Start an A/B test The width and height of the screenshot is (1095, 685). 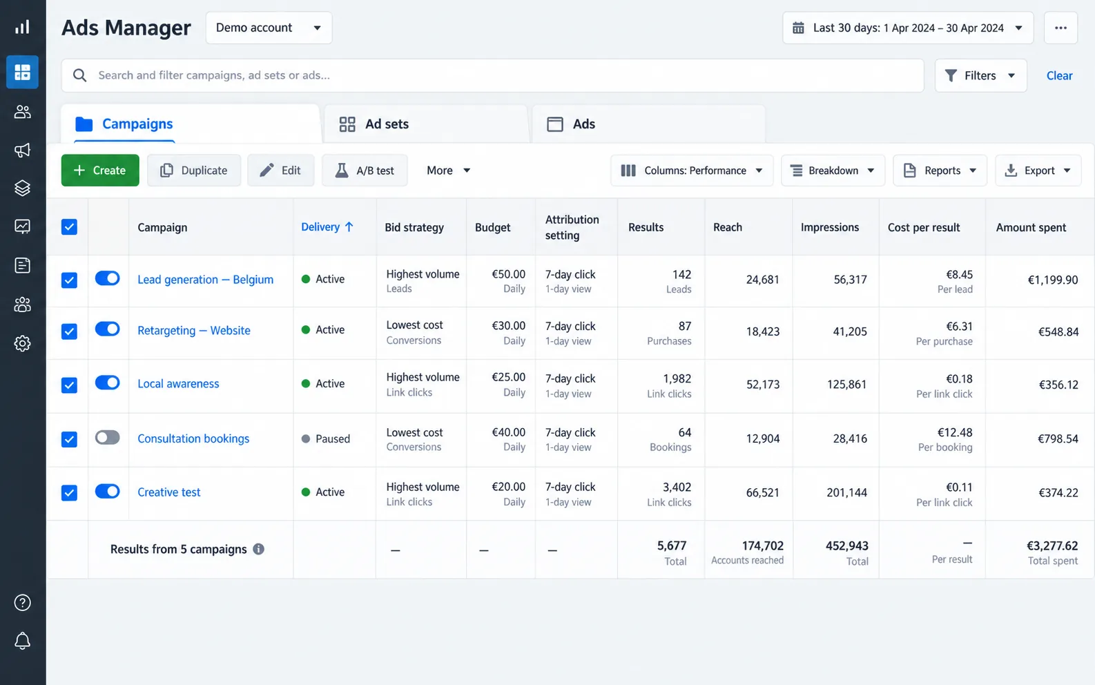click(365, 171)
